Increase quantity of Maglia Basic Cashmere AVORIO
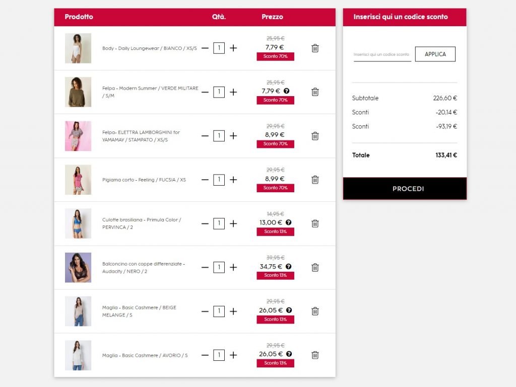Image resolution: width=516 pixels, height=387 pixels. [x=233, y=355]
